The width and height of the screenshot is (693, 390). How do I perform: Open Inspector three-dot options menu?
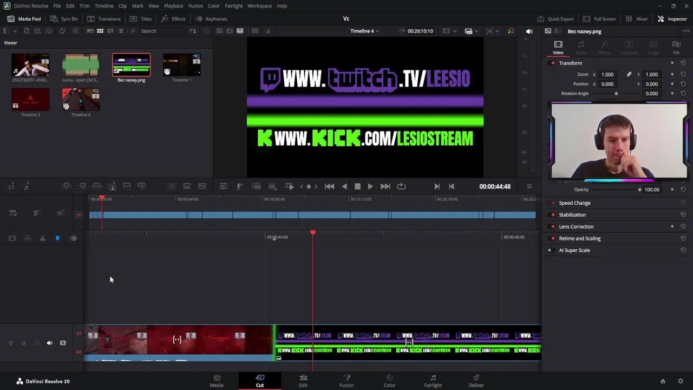tap(686, 31)
